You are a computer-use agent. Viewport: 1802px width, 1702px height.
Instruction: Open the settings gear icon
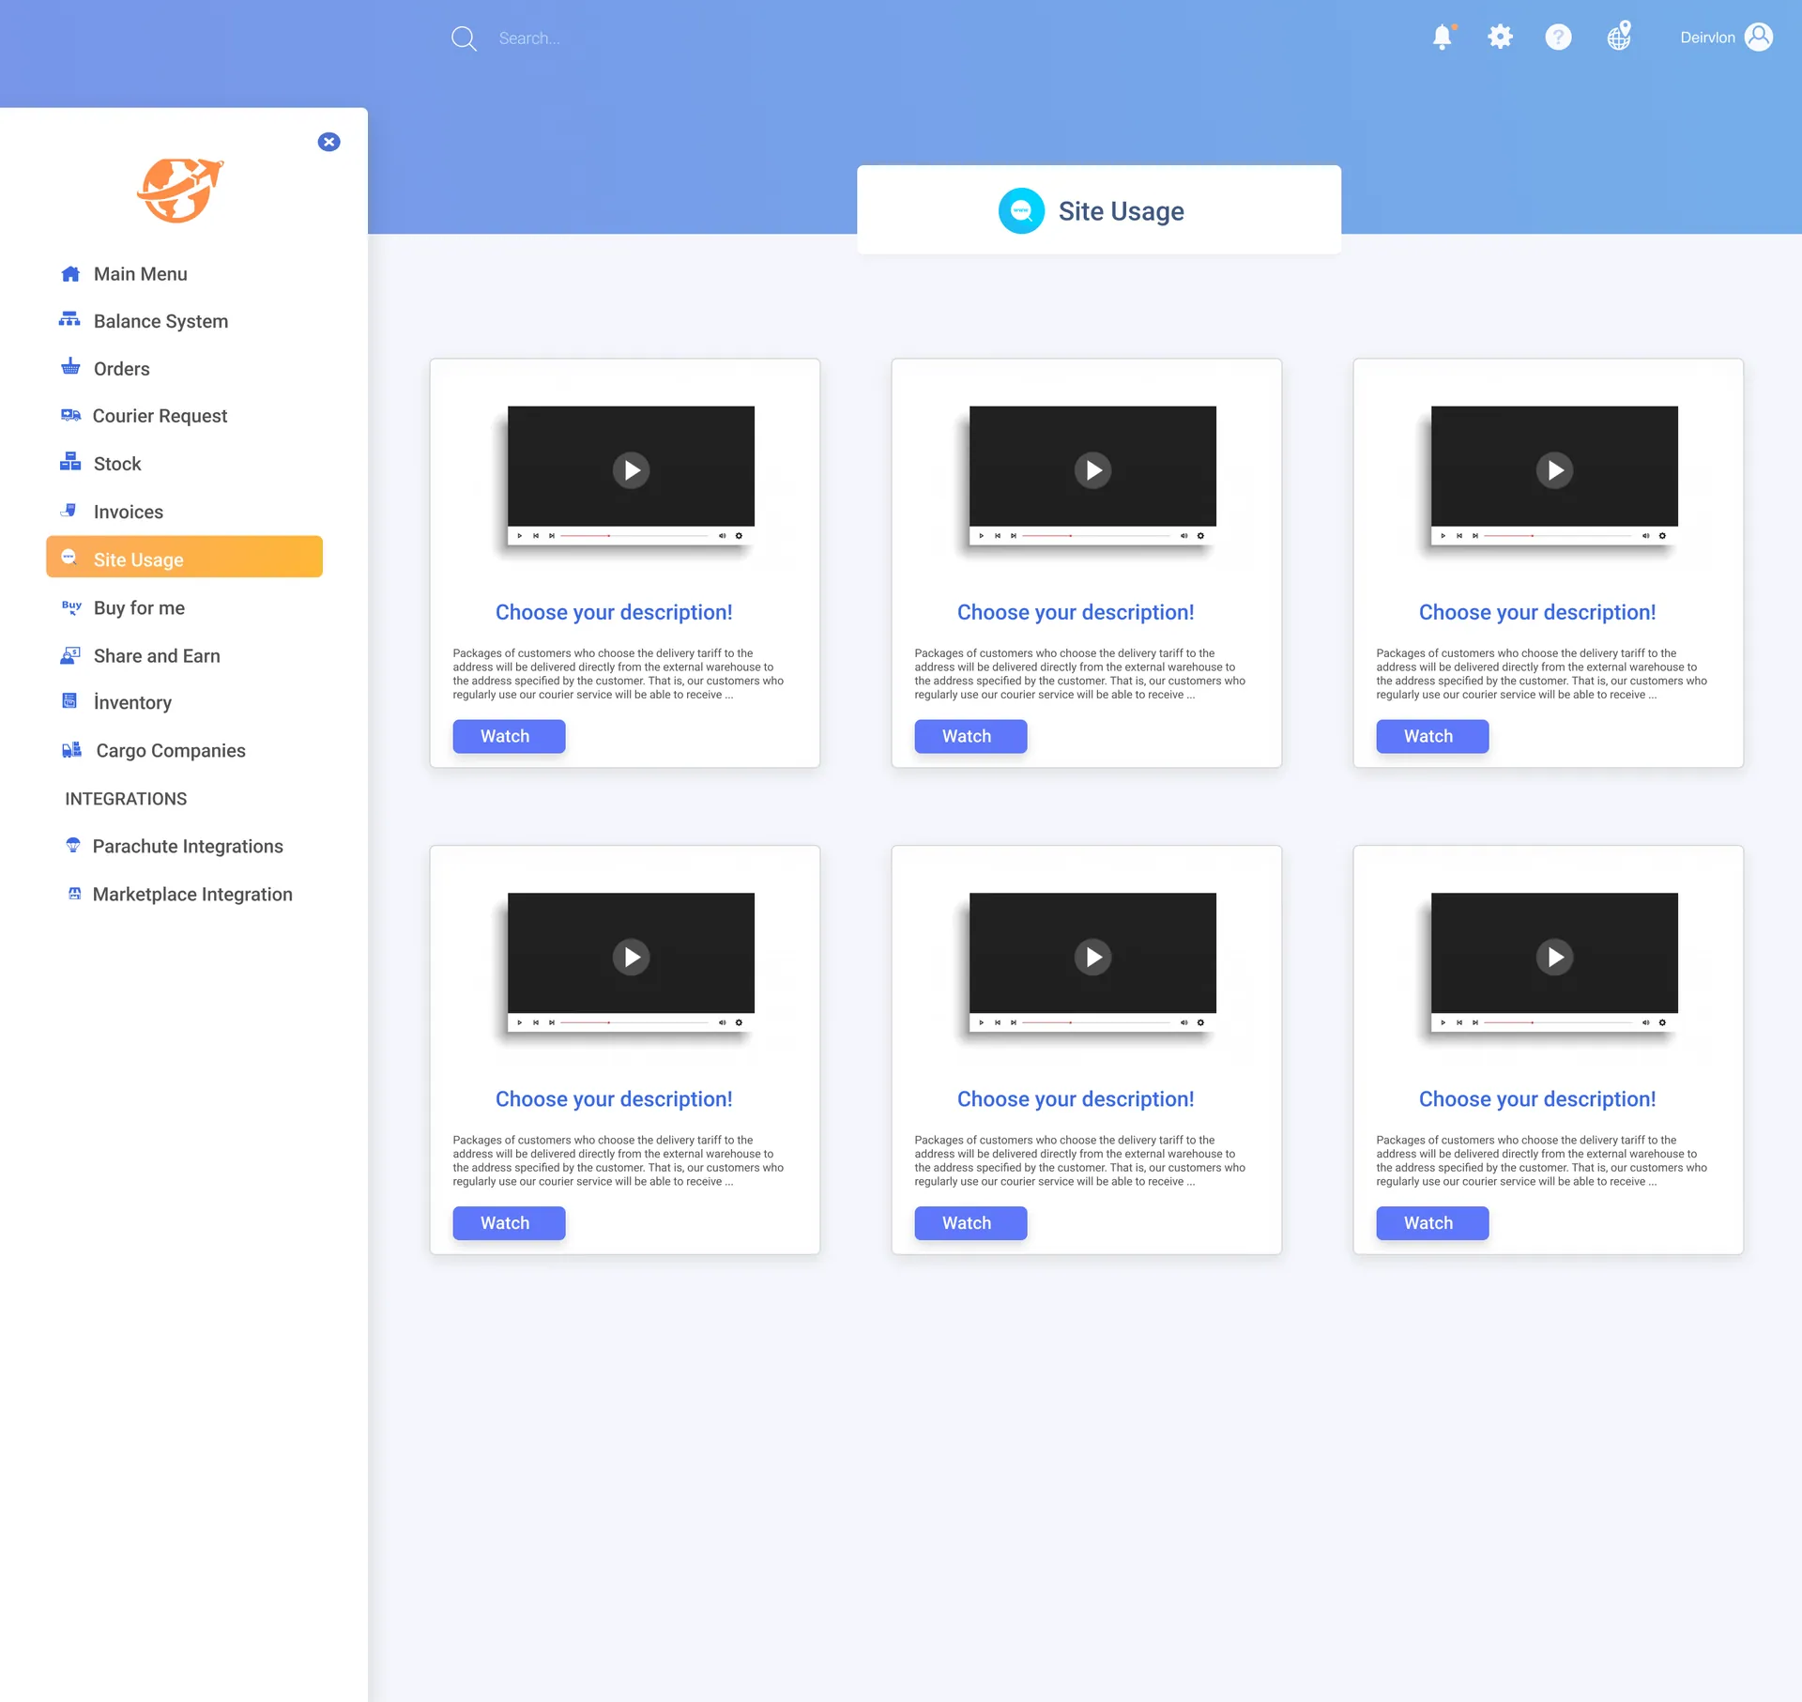point(1500,38)
